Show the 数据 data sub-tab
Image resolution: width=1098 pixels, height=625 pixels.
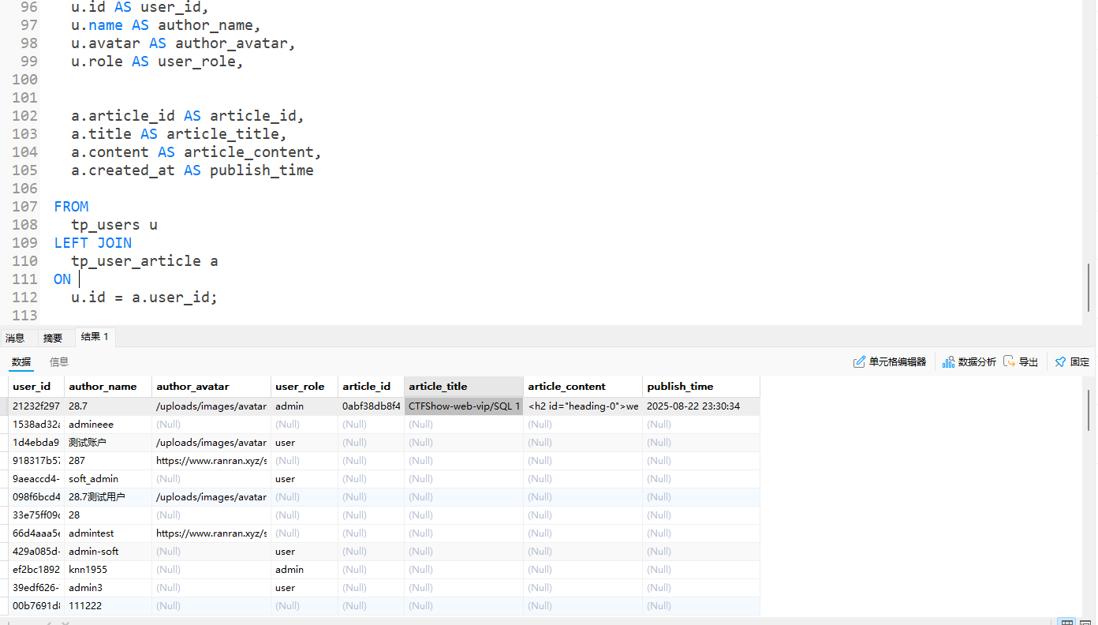(x=21, y=361)
